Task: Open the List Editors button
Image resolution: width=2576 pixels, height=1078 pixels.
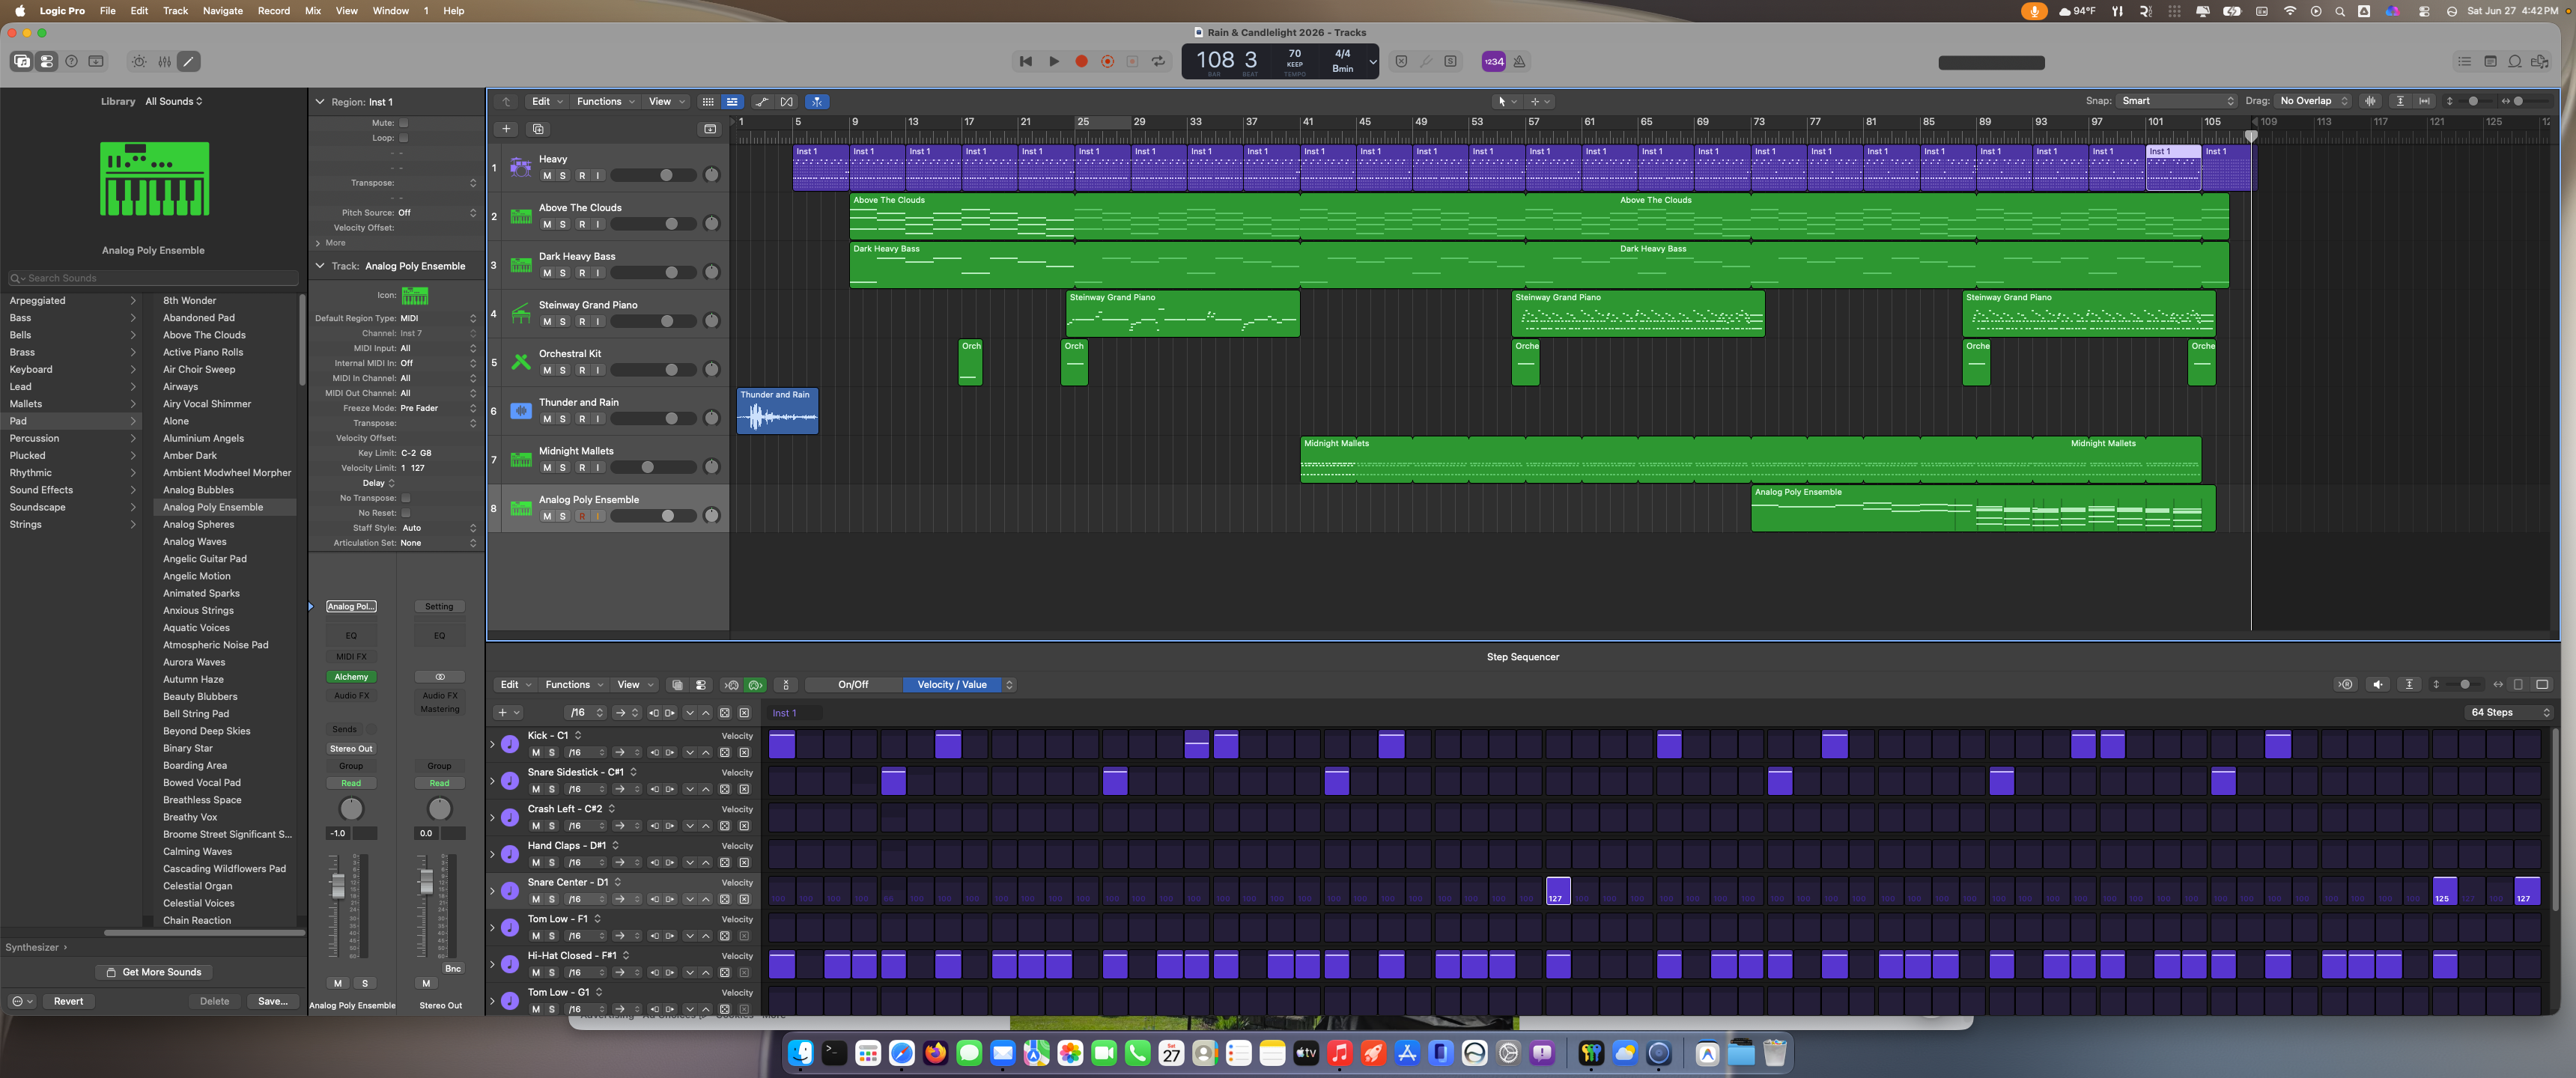Action: (x=2464, y=61)
